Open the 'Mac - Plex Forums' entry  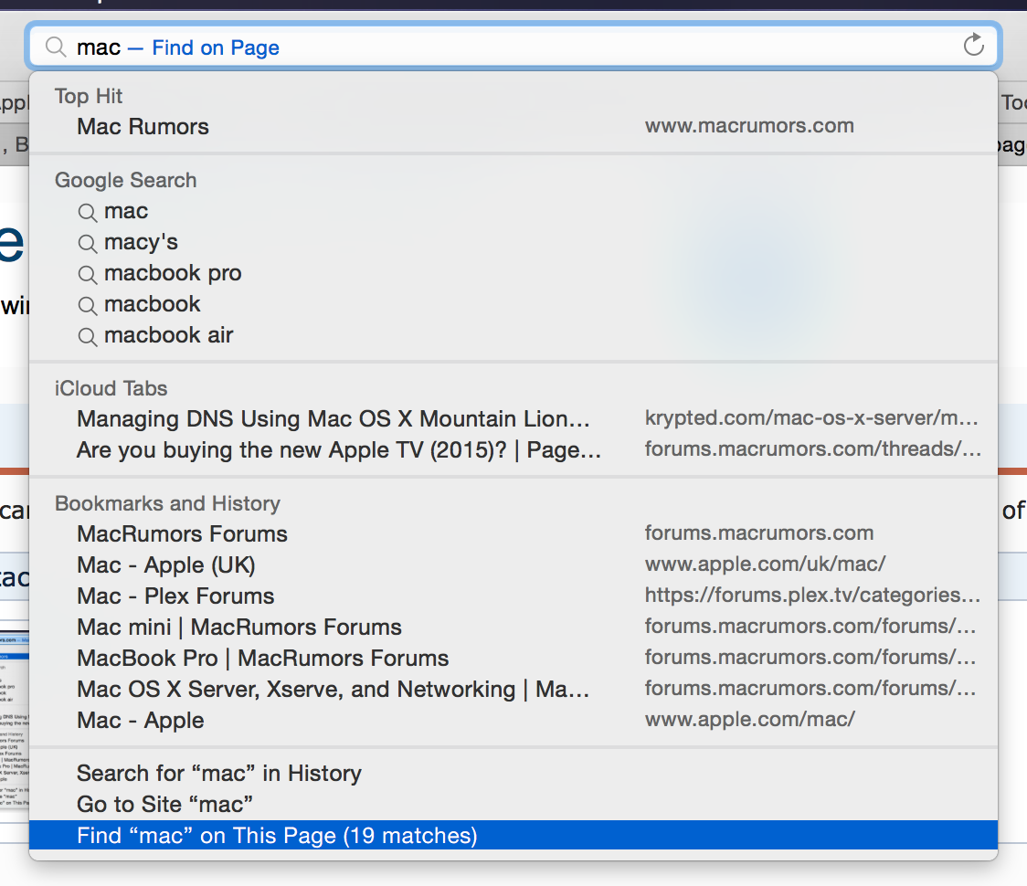pyautogui.click(x=513, y=596)
